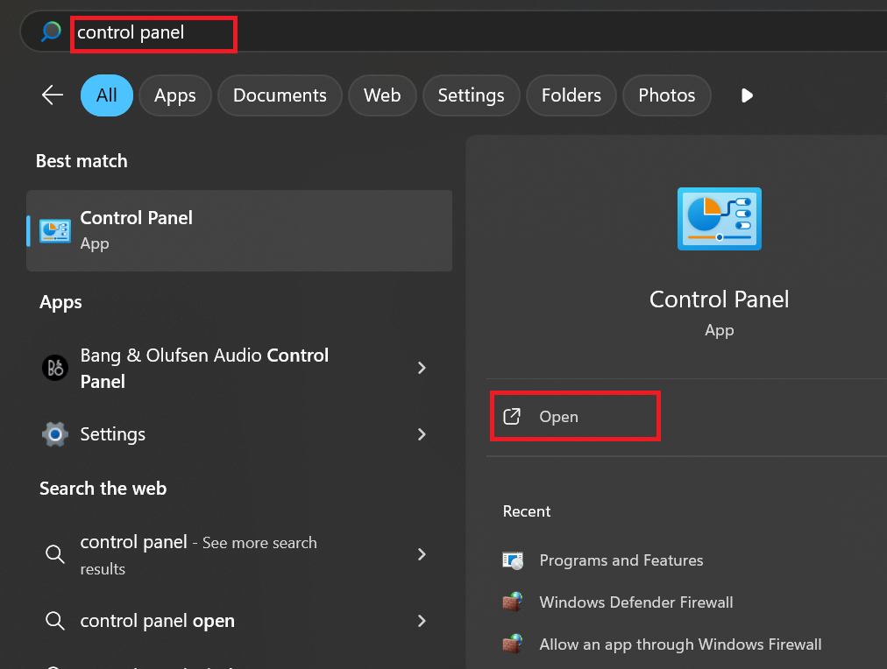
Task: Expand Bang & Olufsen result chevron
Action: (x=422, y=368)
